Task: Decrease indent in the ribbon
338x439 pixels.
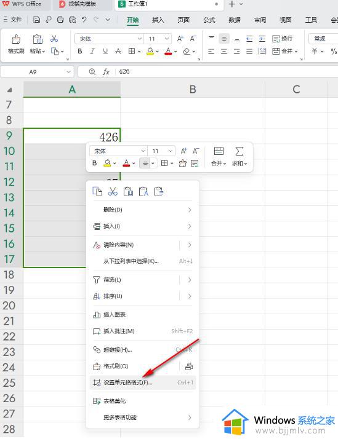Action: click(x=249, y=39)
